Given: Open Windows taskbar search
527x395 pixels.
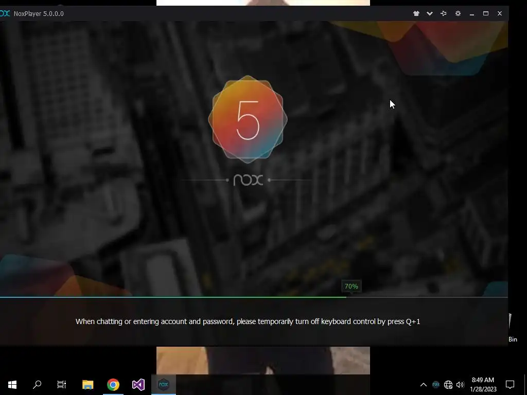Looking at the screenshot, I should pos(37,385).
